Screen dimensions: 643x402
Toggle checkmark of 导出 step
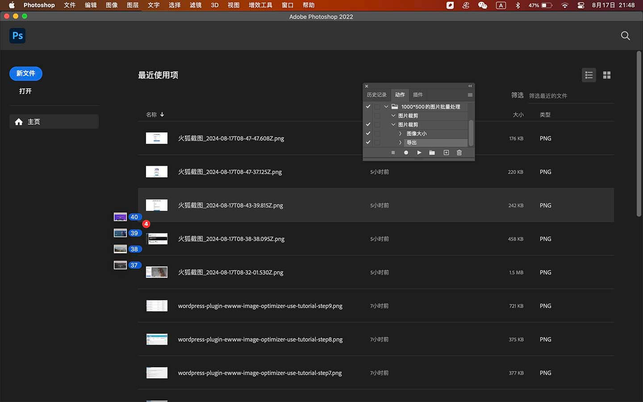368,142
